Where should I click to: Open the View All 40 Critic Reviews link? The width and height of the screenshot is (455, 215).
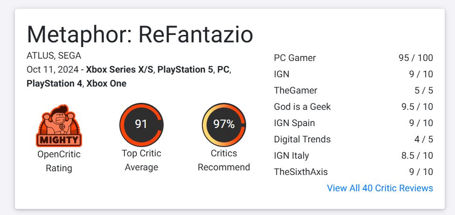(380, 188)
